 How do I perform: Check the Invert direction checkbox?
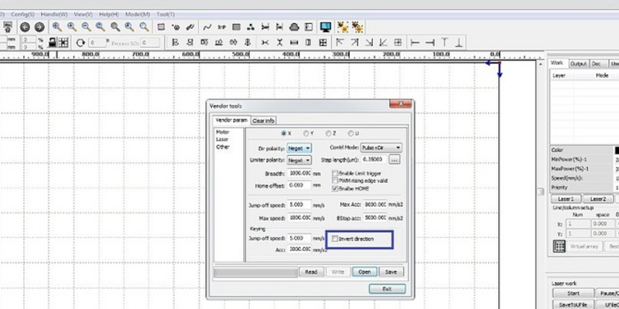(x=335, y=239)
